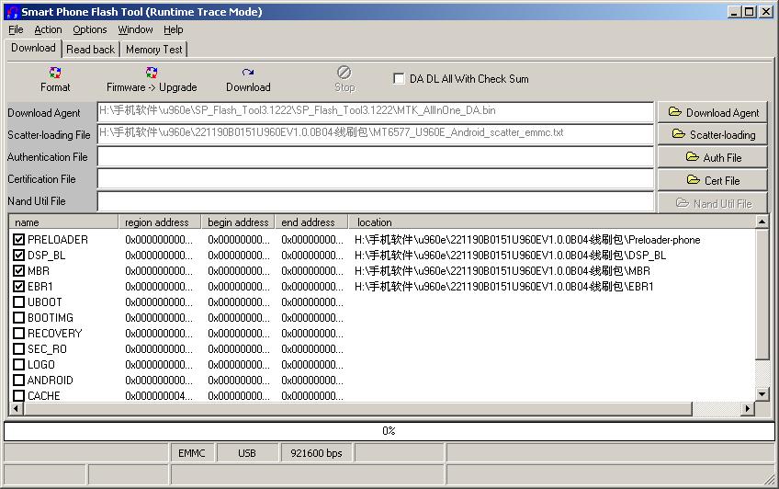Image resolution: width=779 pixels, height=489 pixels.
Task: Click the Format toolbar icon
Action: 55,73
